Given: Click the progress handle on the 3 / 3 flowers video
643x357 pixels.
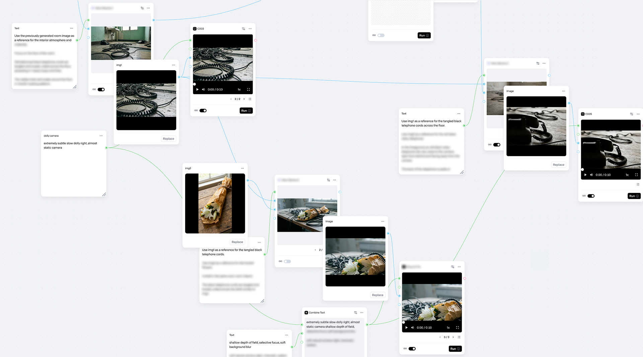Looking at the screenshot, I should point(404,323).
